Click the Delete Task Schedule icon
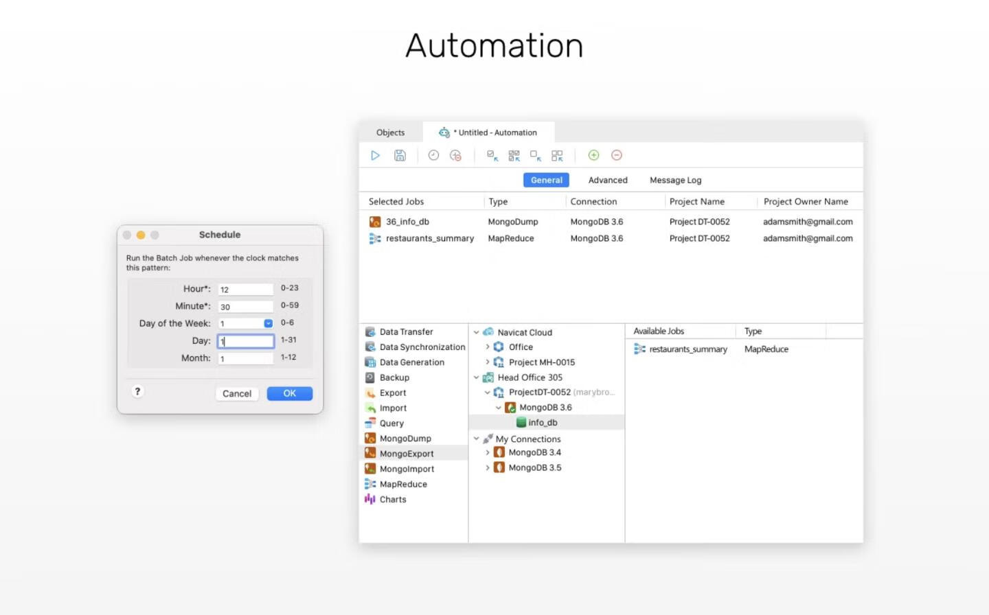Viewport: 989px width, 615px height. pos(455,155)
